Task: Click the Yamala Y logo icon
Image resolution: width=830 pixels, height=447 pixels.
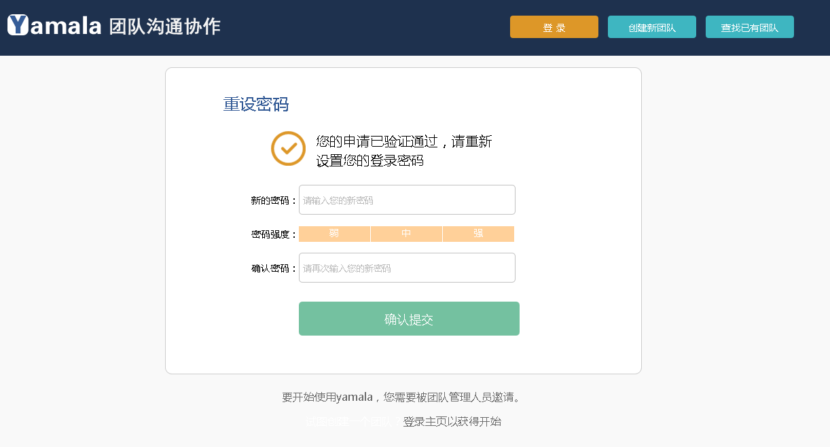Action: tap(18, 25)
